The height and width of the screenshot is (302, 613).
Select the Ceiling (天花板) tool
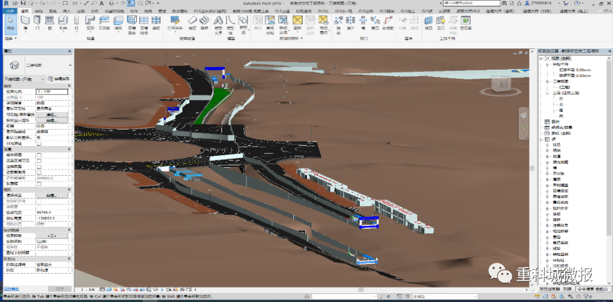[x=104, y=23]
